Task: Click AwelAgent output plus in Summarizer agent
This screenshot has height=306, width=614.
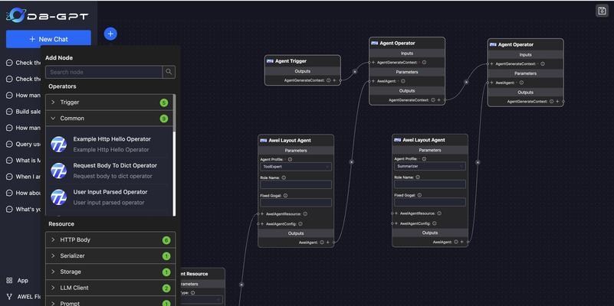Action: pyautogui.click(x=461, y=242)
